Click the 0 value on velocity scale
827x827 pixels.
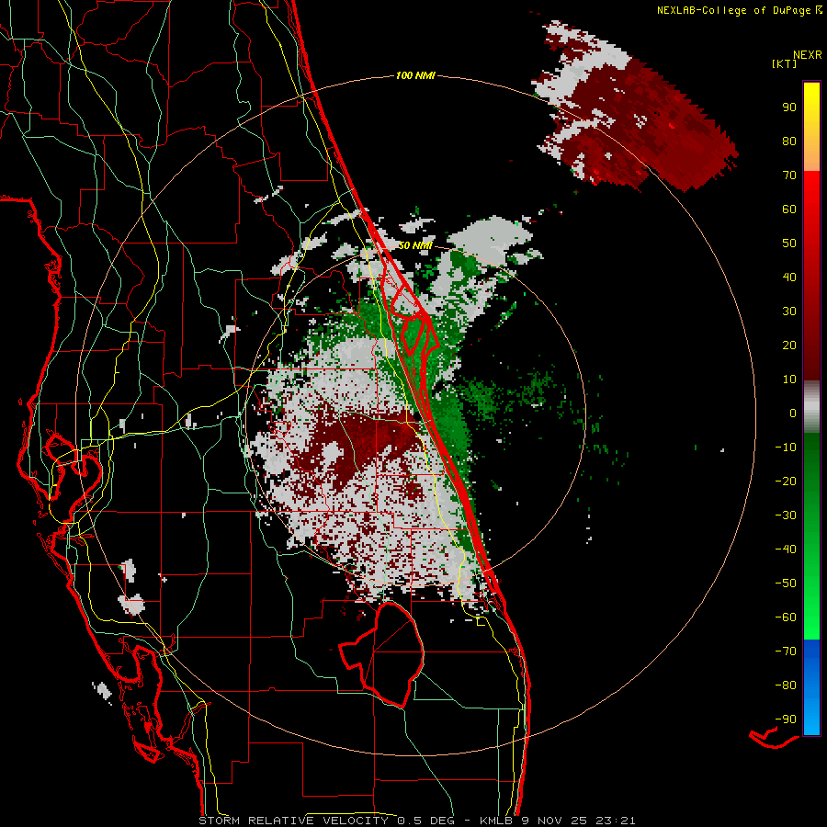(793, 413)
